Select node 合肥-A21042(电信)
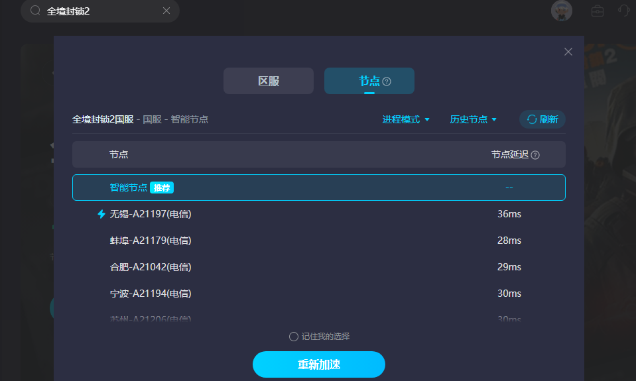The width and height of the screenshot is (636, 381). (x=319, y=267)
